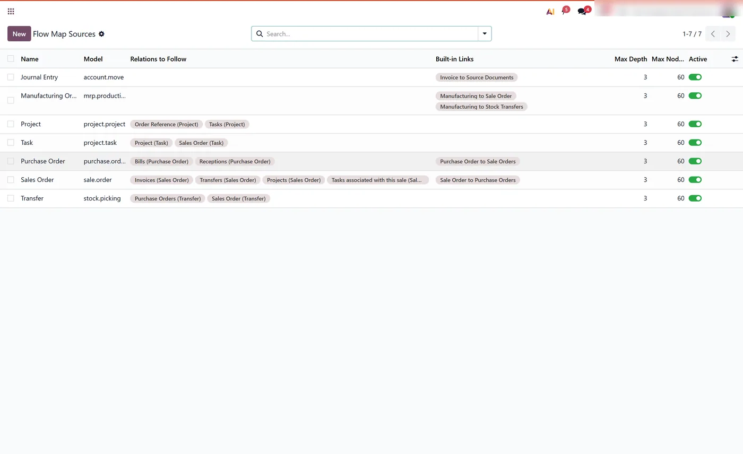Select the Purchase Order row checkbox
Viewport: 743px width, 454px height.
(x=11, y=161)
